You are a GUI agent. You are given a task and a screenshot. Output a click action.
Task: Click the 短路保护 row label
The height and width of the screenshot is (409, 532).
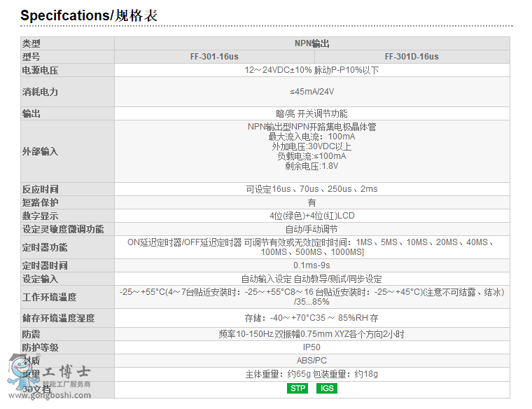click(41, 202)
